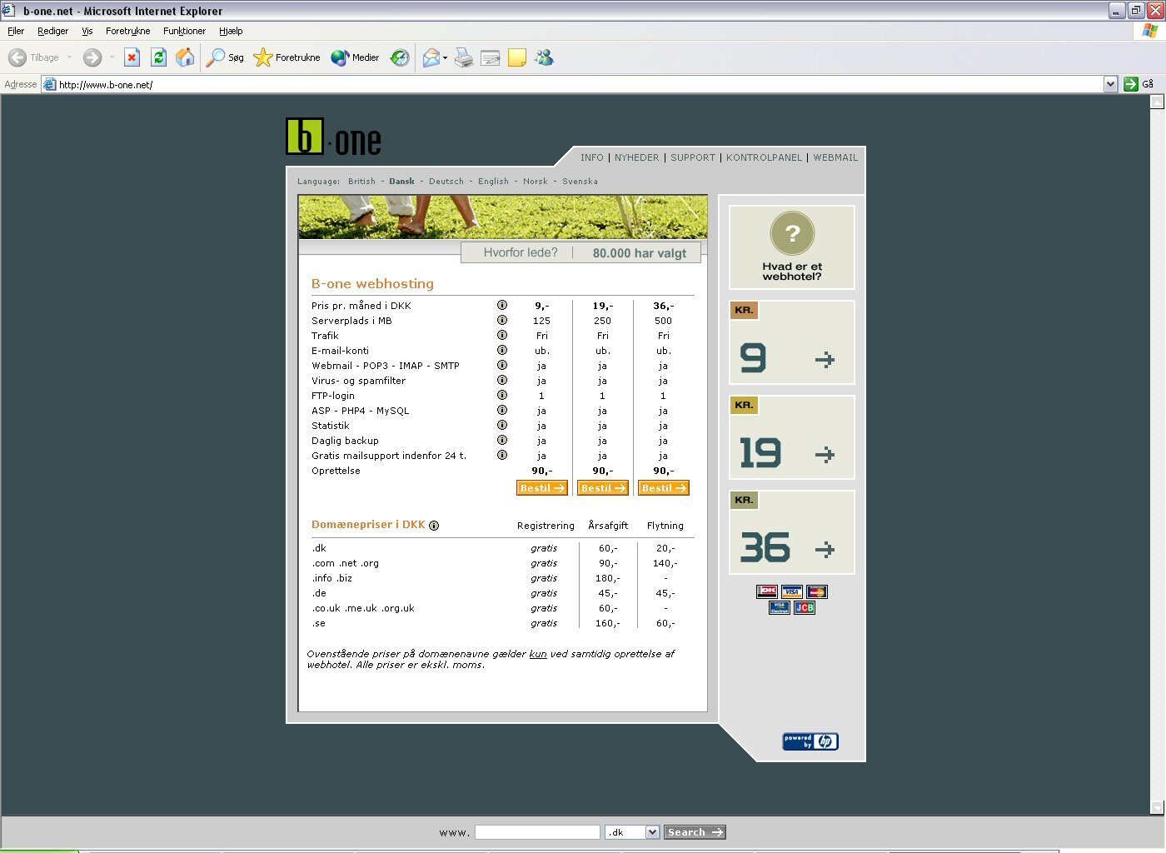The width and height of the screenshot is (1166, 853).
Task: Open the Vis menu
Action: pos(87,31)
